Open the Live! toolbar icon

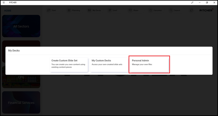coord(110,10)
